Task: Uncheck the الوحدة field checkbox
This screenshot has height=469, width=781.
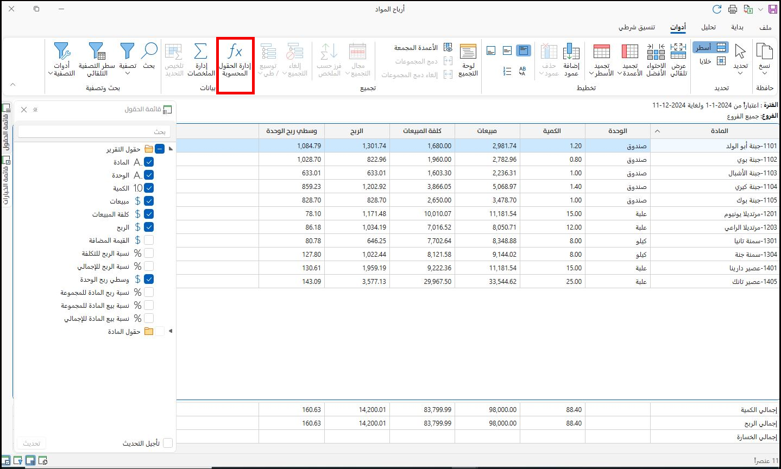Action: click(x=149, y=175)
